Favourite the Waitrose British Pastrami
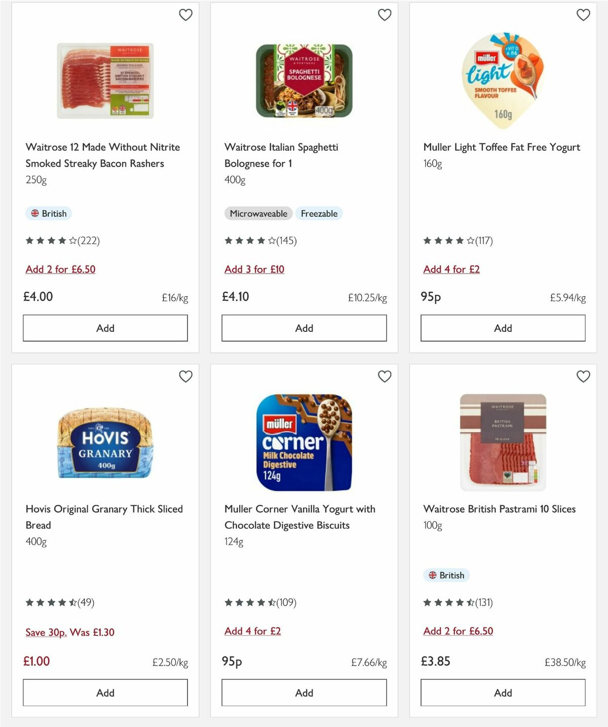 pos(583,377)
